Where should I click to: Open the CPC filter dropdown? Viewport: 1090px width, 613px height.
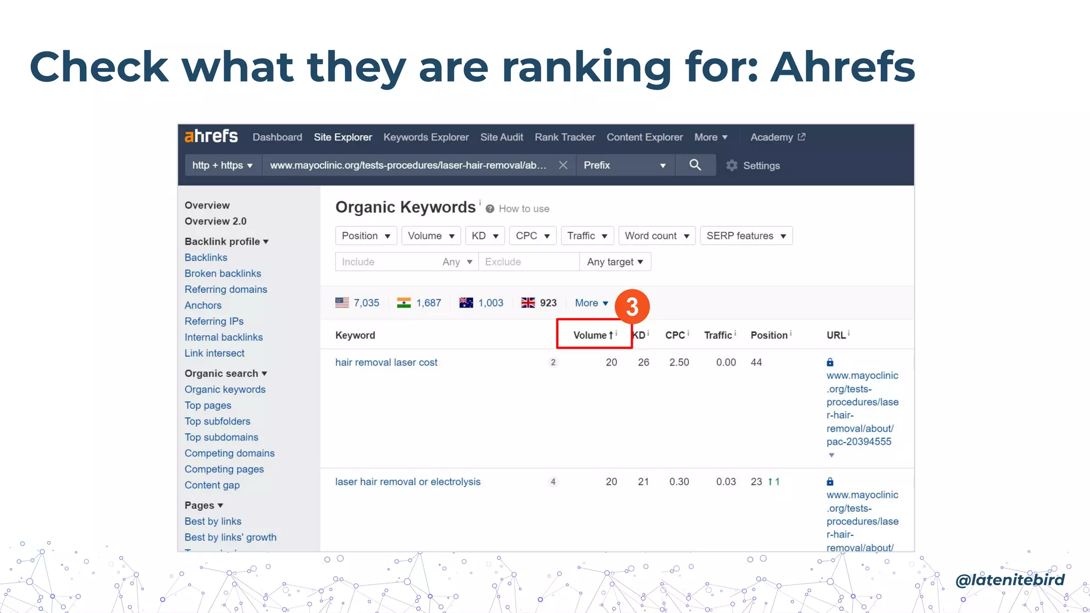[x=533, y=236]
